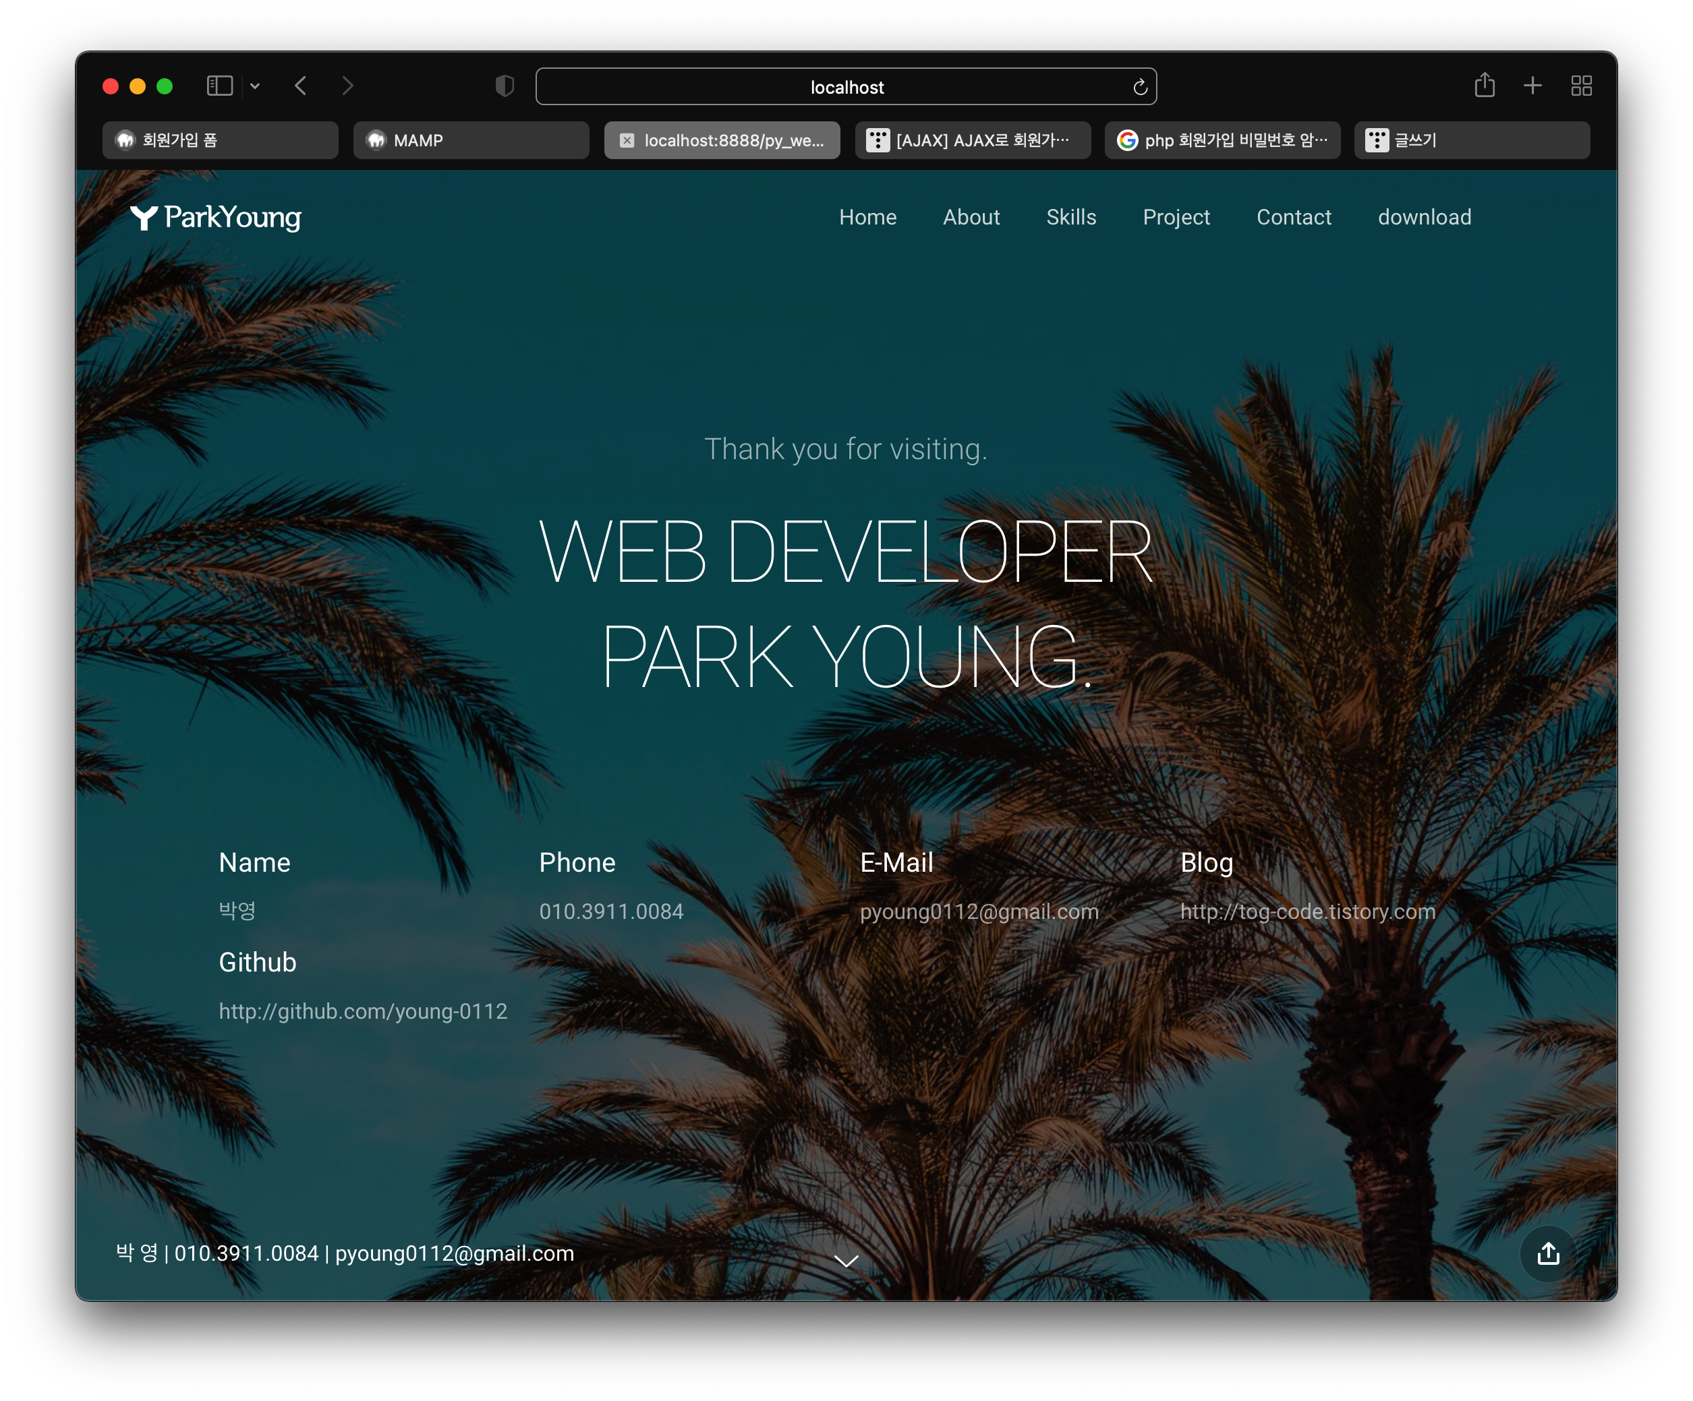Show the tab overview grid
This screenshot has height=1401, width=1693.
pos(1581,86)
